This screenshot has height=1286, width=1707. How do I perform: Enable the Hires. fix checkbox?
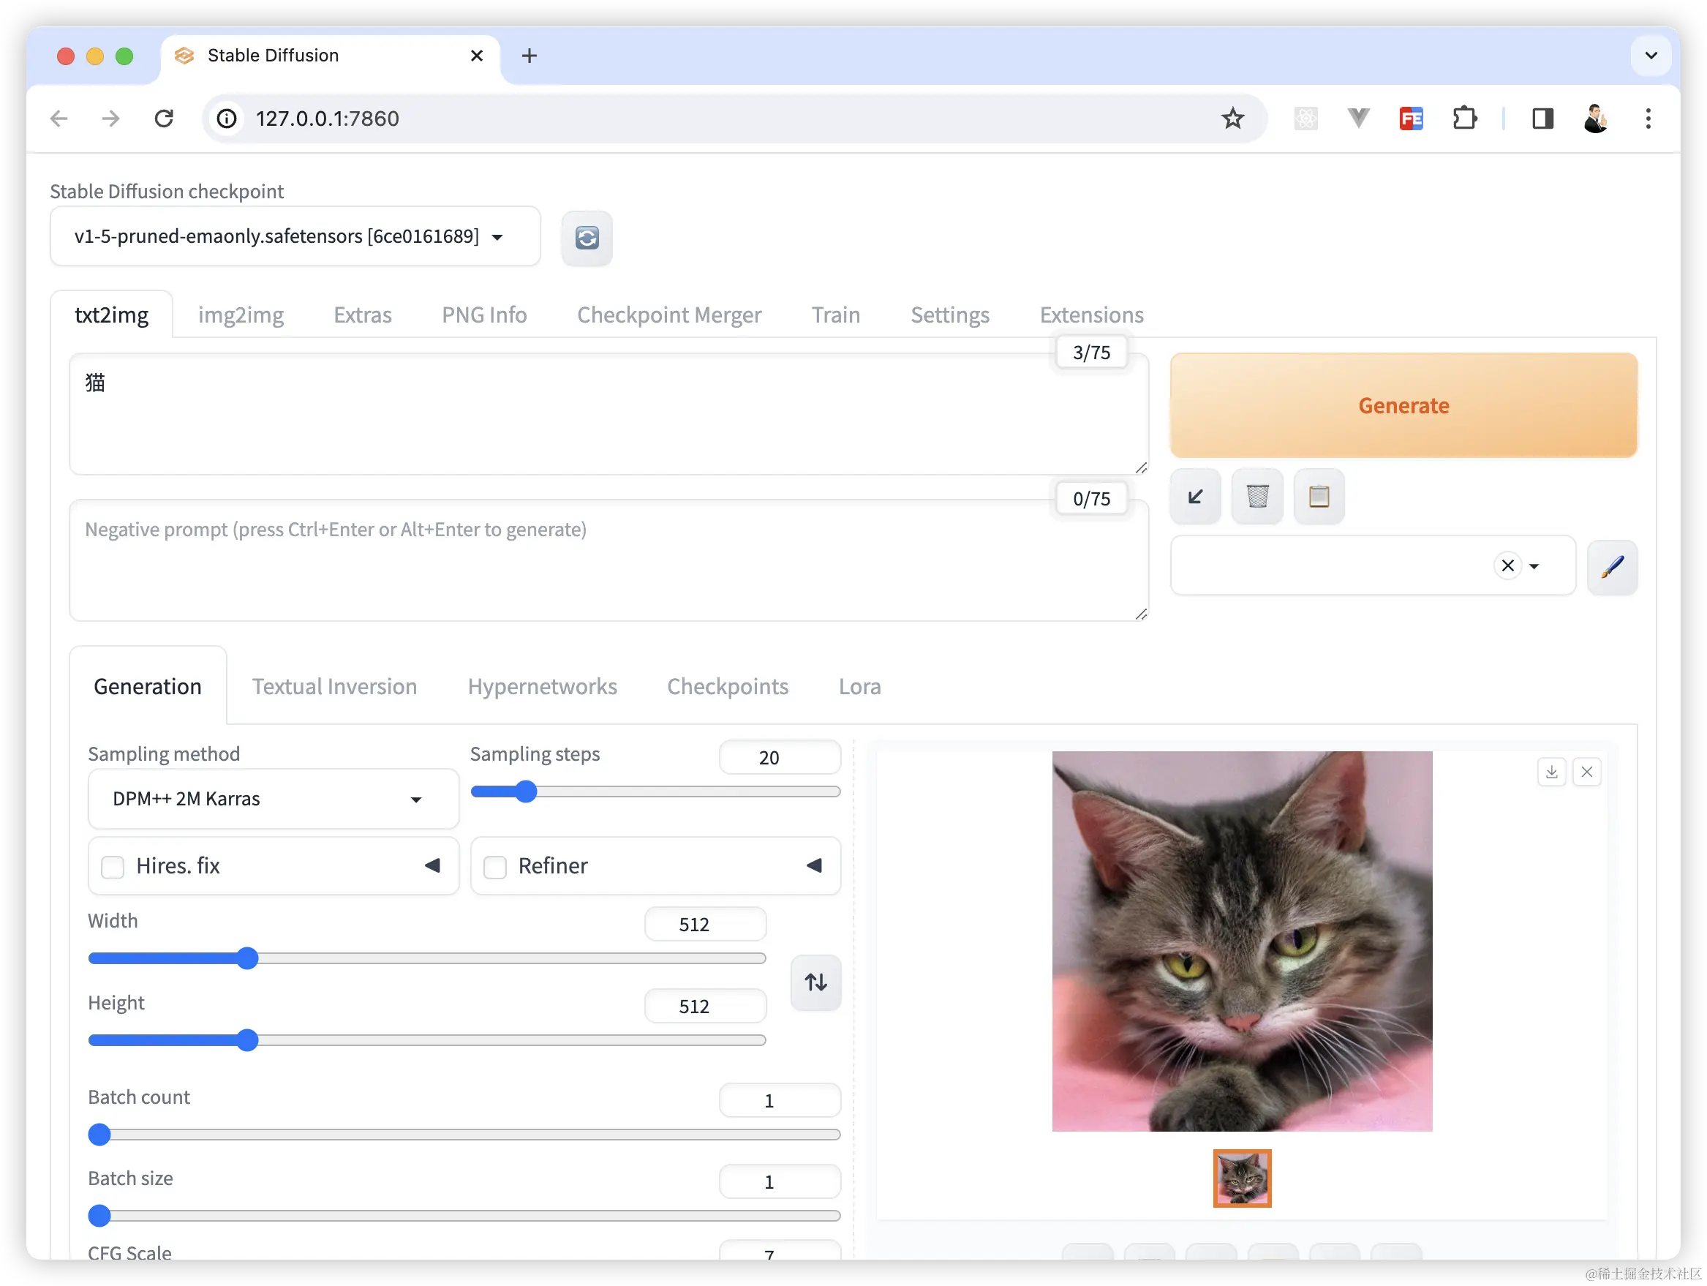[113, 867]
